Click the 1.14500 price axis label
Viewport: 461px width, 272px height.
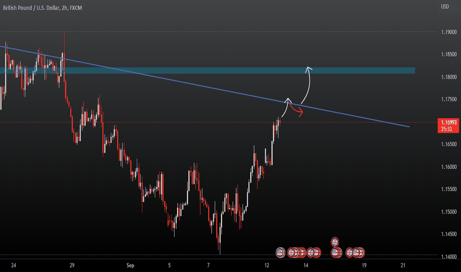449,234
